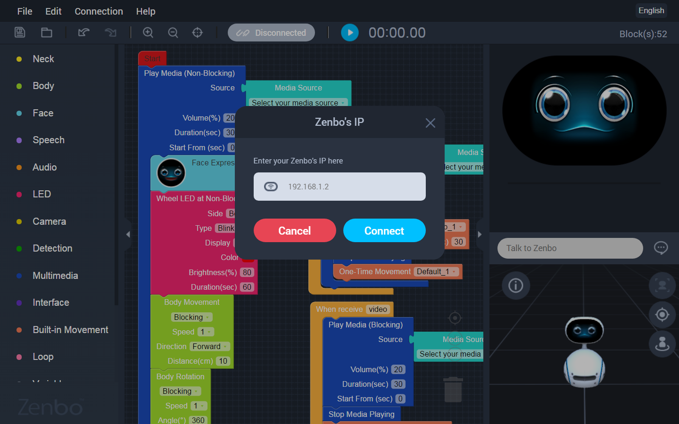Click the workspace crosshair reset icon
Screen dimensions: 679x424
coord(455,318)
